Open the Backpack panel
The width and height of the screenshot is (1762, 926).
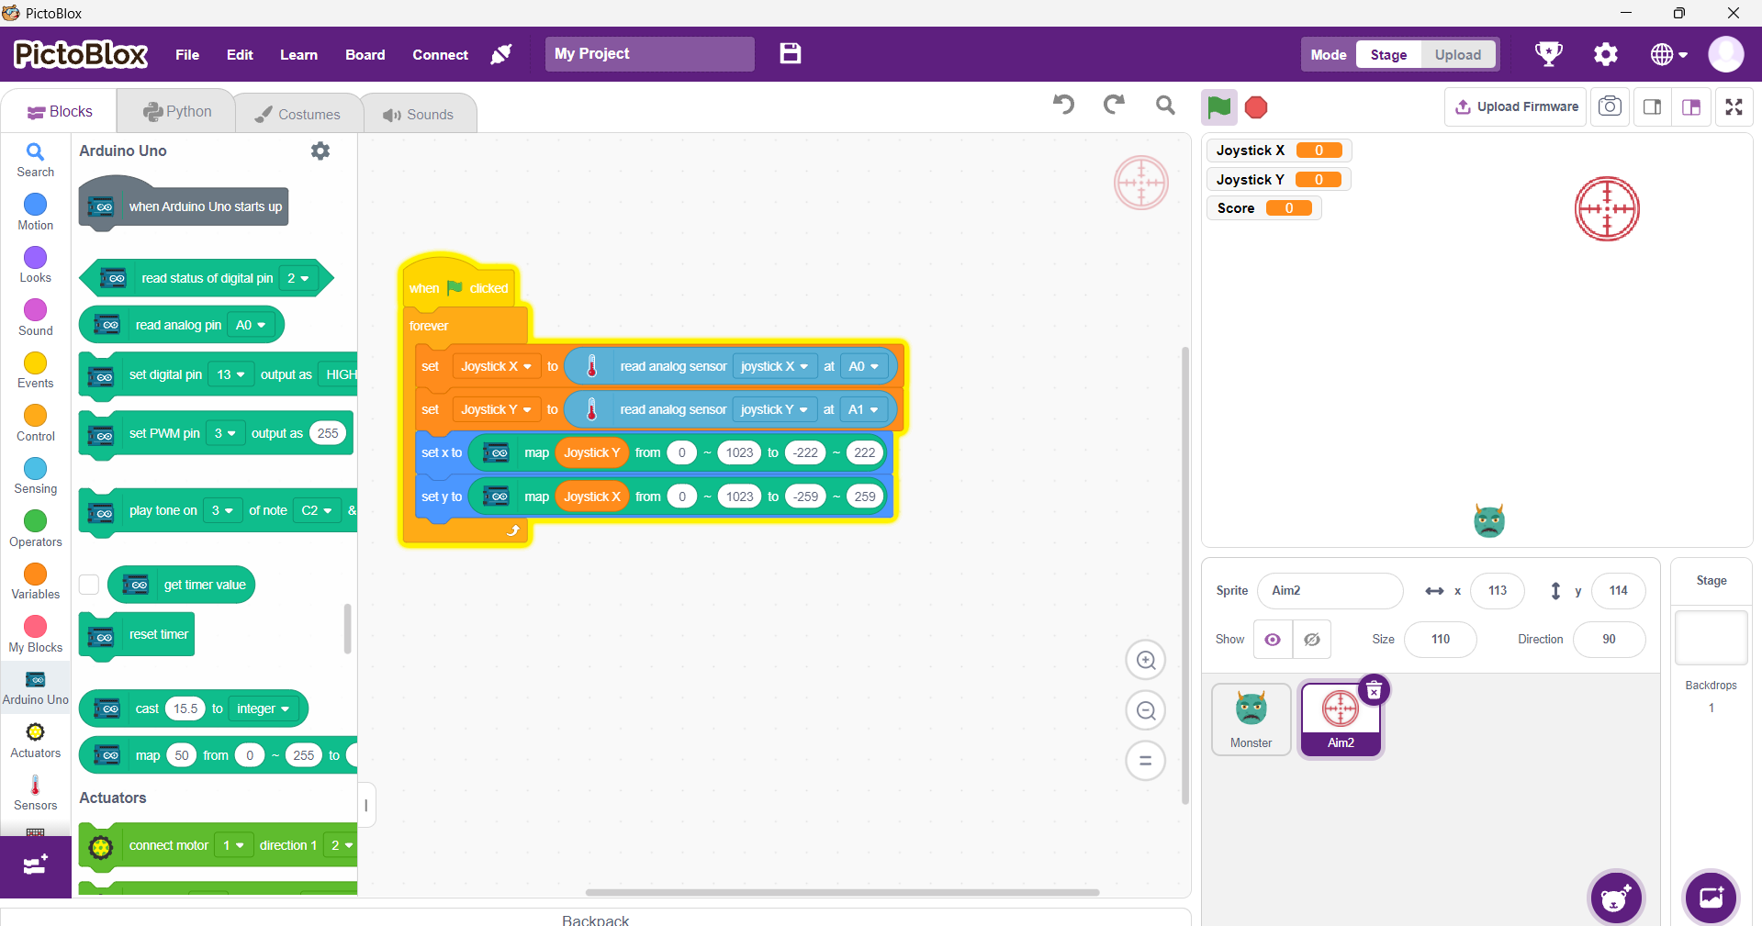(595, 919)
